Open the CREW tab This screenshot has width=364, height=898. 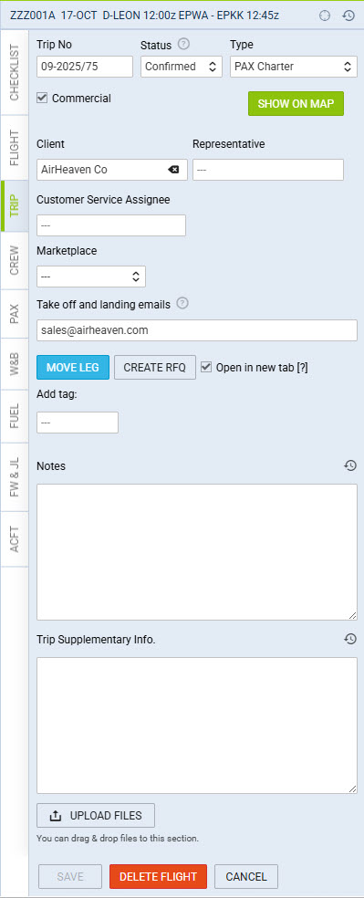[x=15, y=260]
